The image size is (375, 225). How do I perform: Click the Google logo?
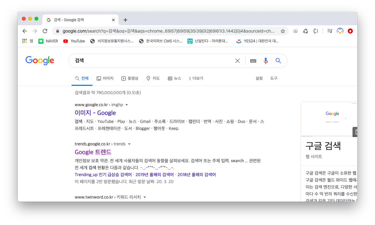click(x=40, y=61)
